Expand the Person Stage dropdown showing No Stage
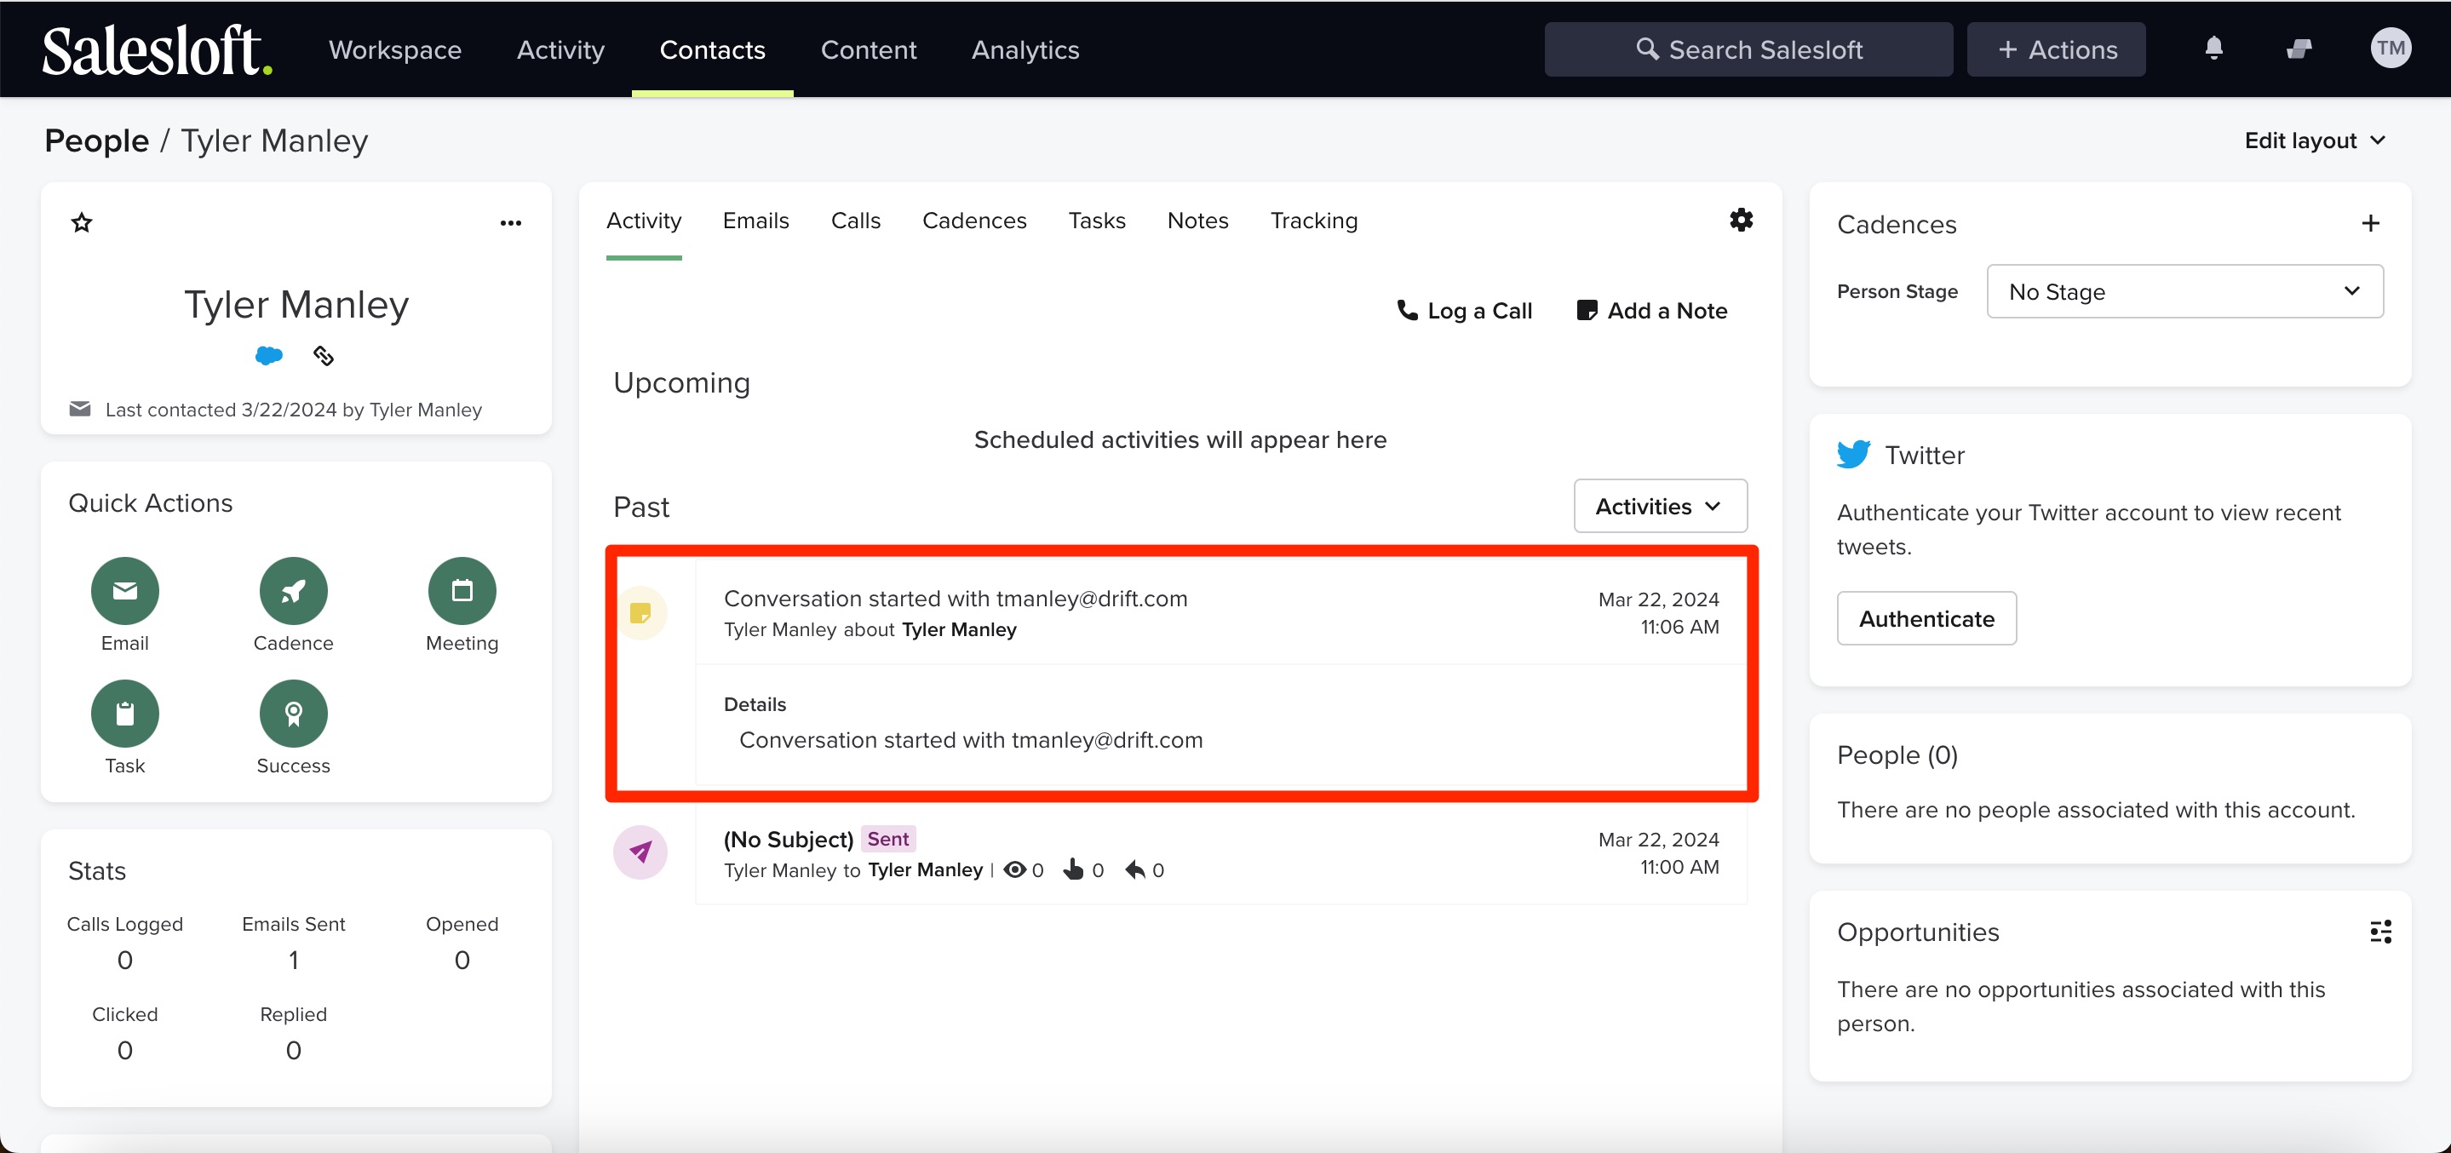 pos(2184,291)
